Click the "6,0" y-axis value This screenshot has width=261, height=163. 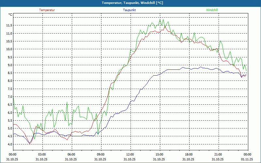(10, 112)
